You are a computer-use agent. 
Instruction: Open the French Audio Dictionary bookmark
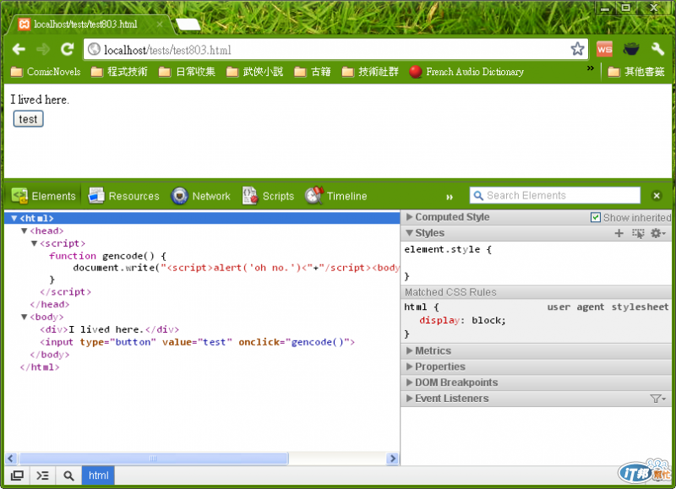(x=466, y=72)
